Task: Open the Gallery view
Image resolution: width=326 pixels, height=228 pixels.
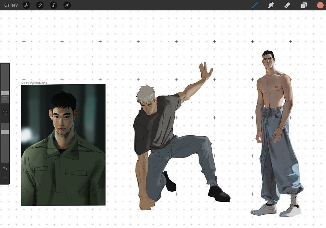Action: (x=11, y=5)
